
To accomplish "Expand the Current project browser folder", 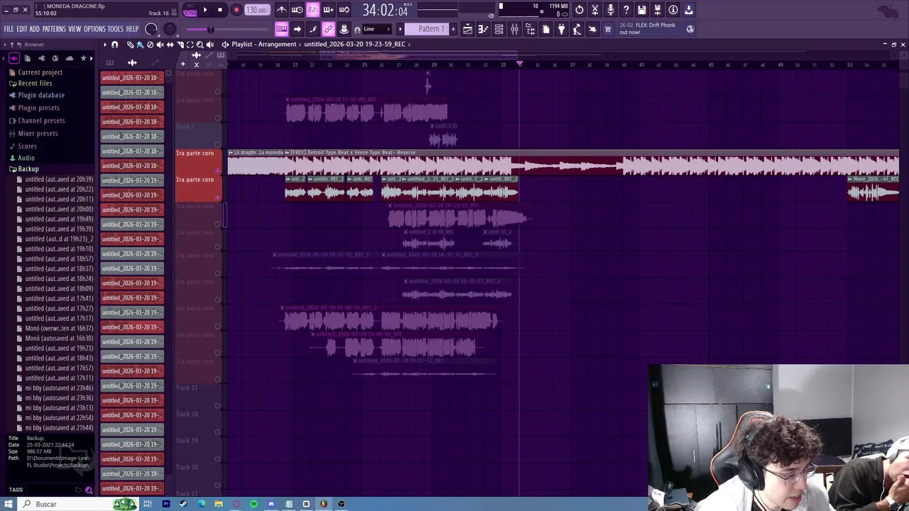I will click(x=40, y=72).
